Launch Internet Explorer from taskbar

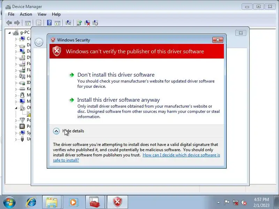[x=31, y=202]
